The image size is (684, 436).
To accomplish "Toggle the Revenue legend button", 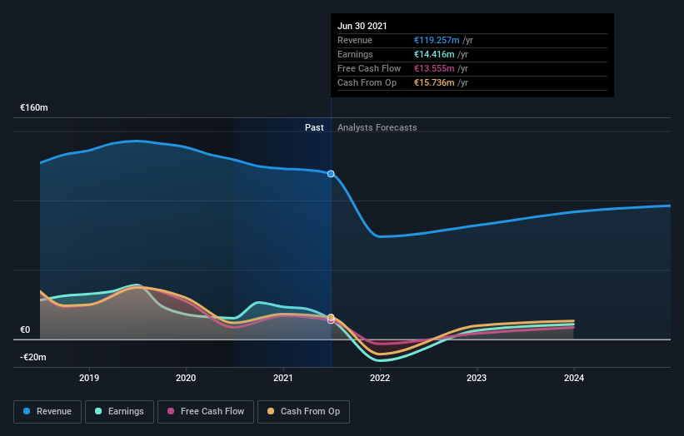I will coord(47,412).
